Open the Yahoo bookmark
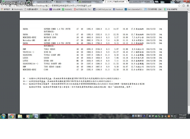 55,9
